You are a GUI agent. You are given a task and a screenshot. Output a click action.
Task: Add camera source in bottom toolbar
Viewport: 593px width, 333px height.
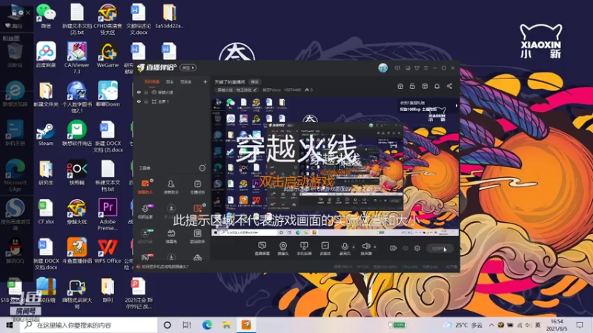(283, 249)
